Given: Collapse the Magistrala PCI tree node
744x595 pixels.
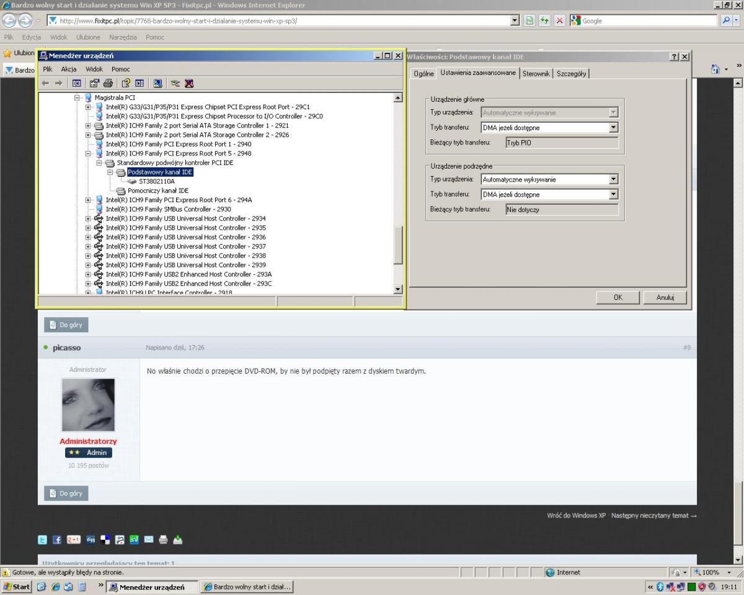Looking at the screenshot, I should (77, 98).
